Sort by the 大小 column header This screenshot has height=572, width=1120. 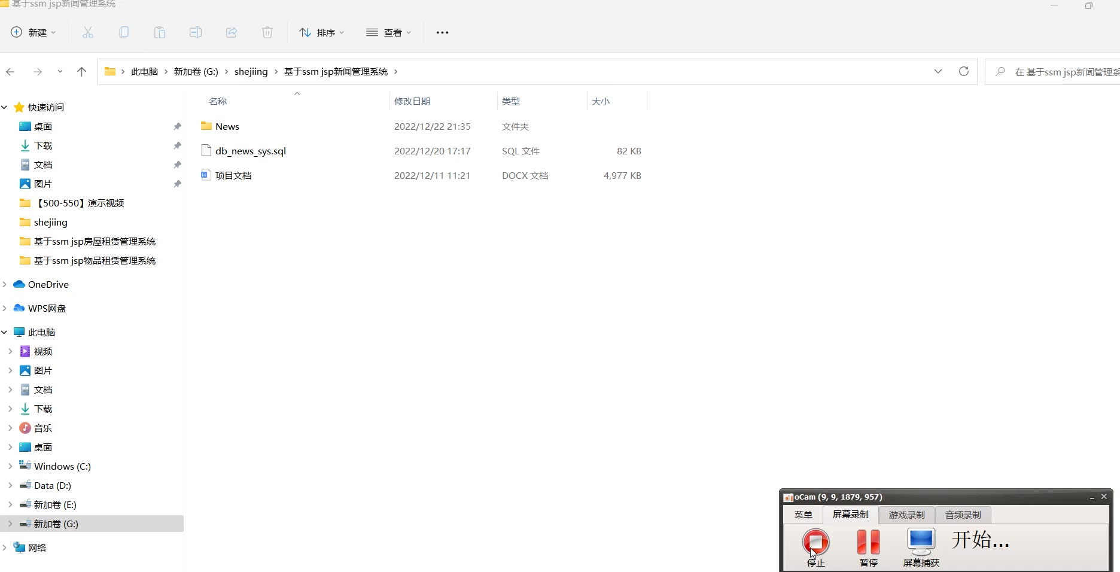(x=601, y=101)
